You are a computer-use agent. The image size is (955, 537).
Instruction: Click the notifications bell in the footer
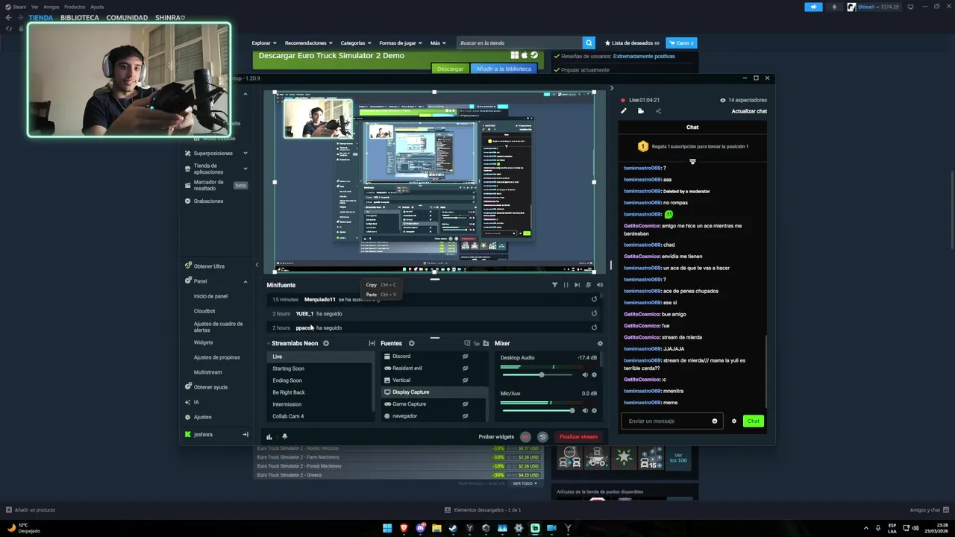point(284,437)
